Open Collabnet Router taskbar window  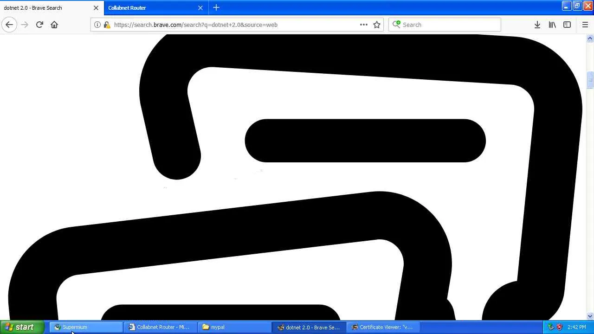161,327
